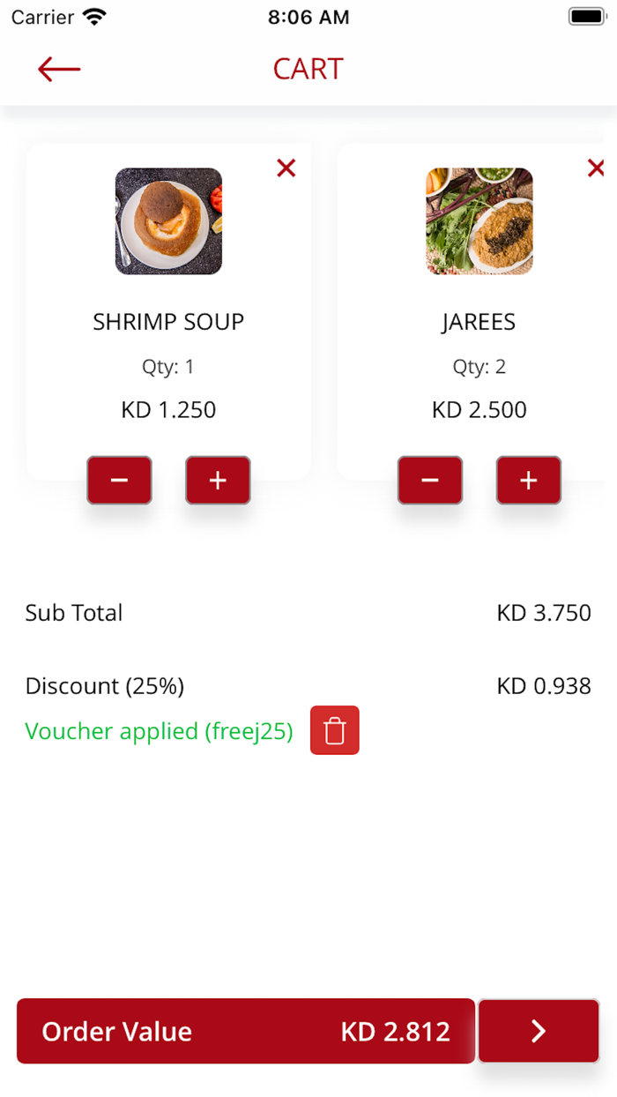Delete the applied freej25 voucher
Viewport: 617px width, 1097px height.
[335, 730]
